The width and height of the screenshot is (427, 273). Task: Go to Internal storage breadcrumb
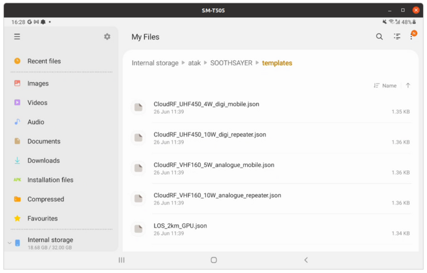coord(155,63)
